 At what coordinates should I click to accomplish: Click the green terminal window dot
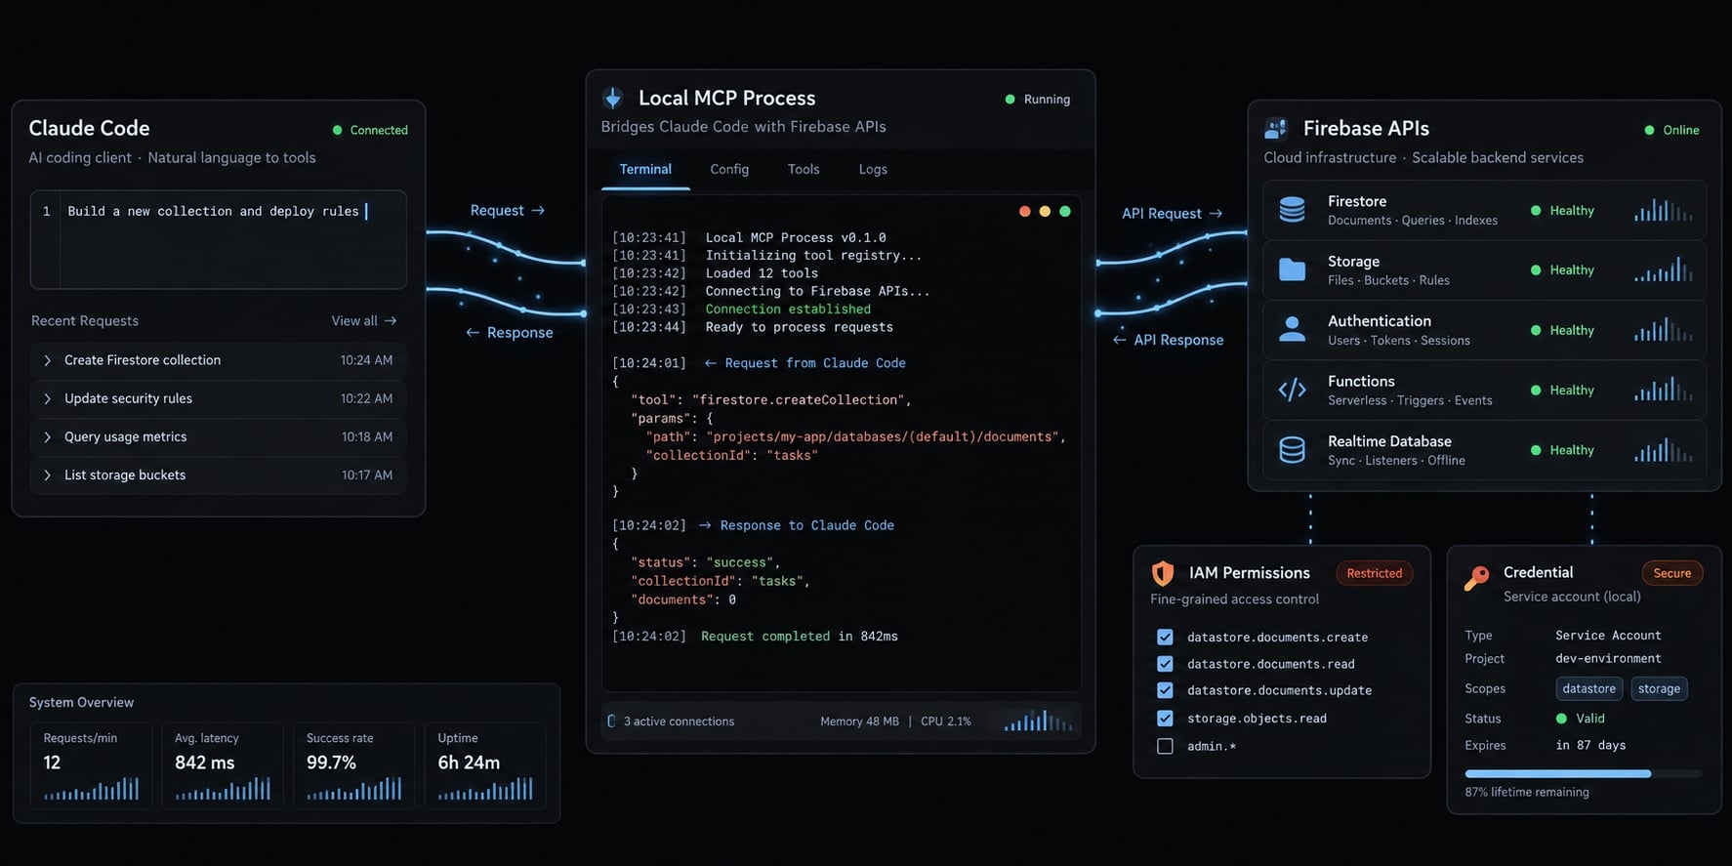1065,211
